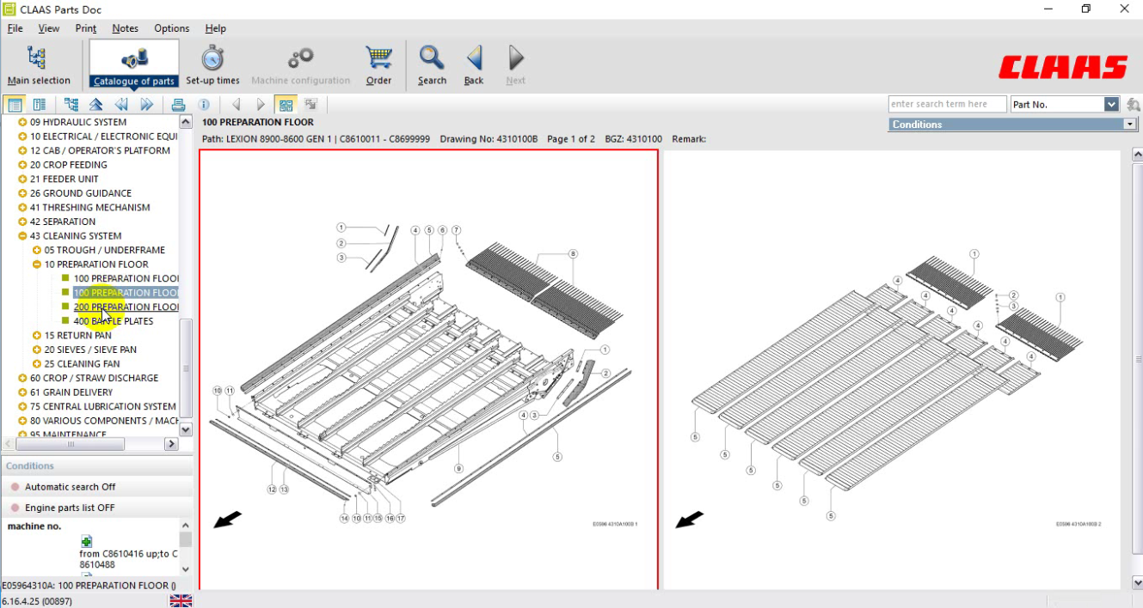The width and height of the screenshot is (1143, 608).
Task: Select the 400 BAFFLE PLATES tree entry
Action: [114, 321]
